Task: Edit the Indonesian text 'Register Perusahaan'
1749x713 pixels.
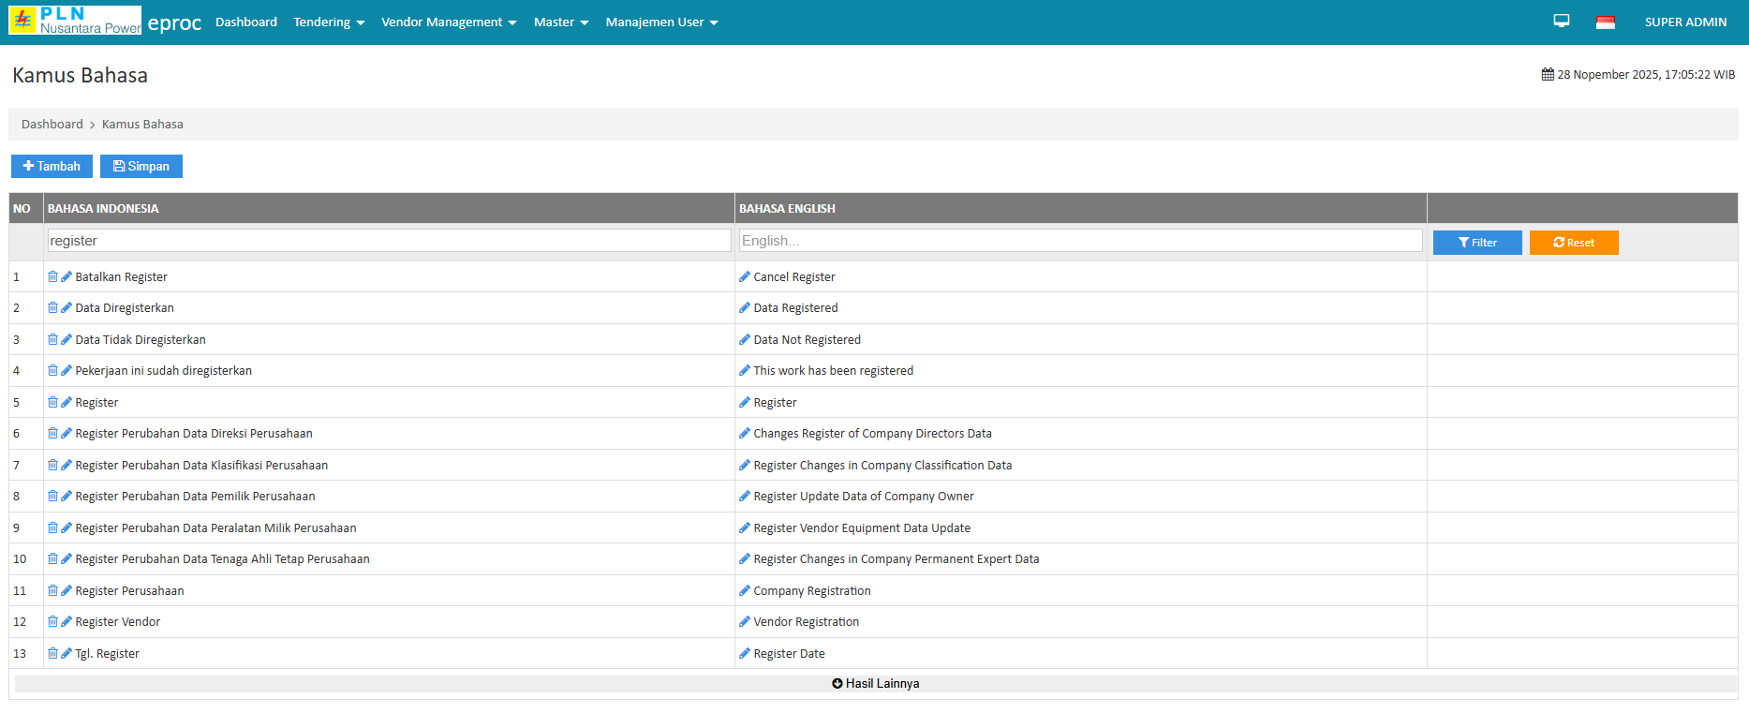Action: coord(67,591)
